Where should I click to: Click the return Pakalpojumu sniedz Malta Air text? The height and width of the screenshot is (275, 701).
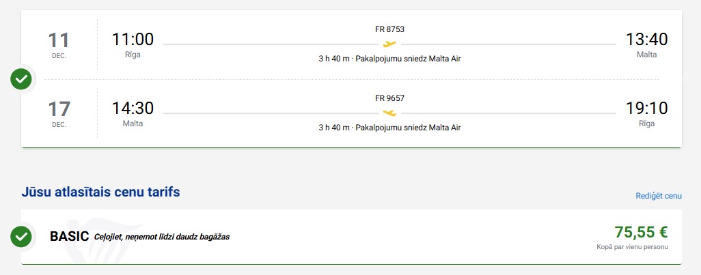(x=408, y=128)
